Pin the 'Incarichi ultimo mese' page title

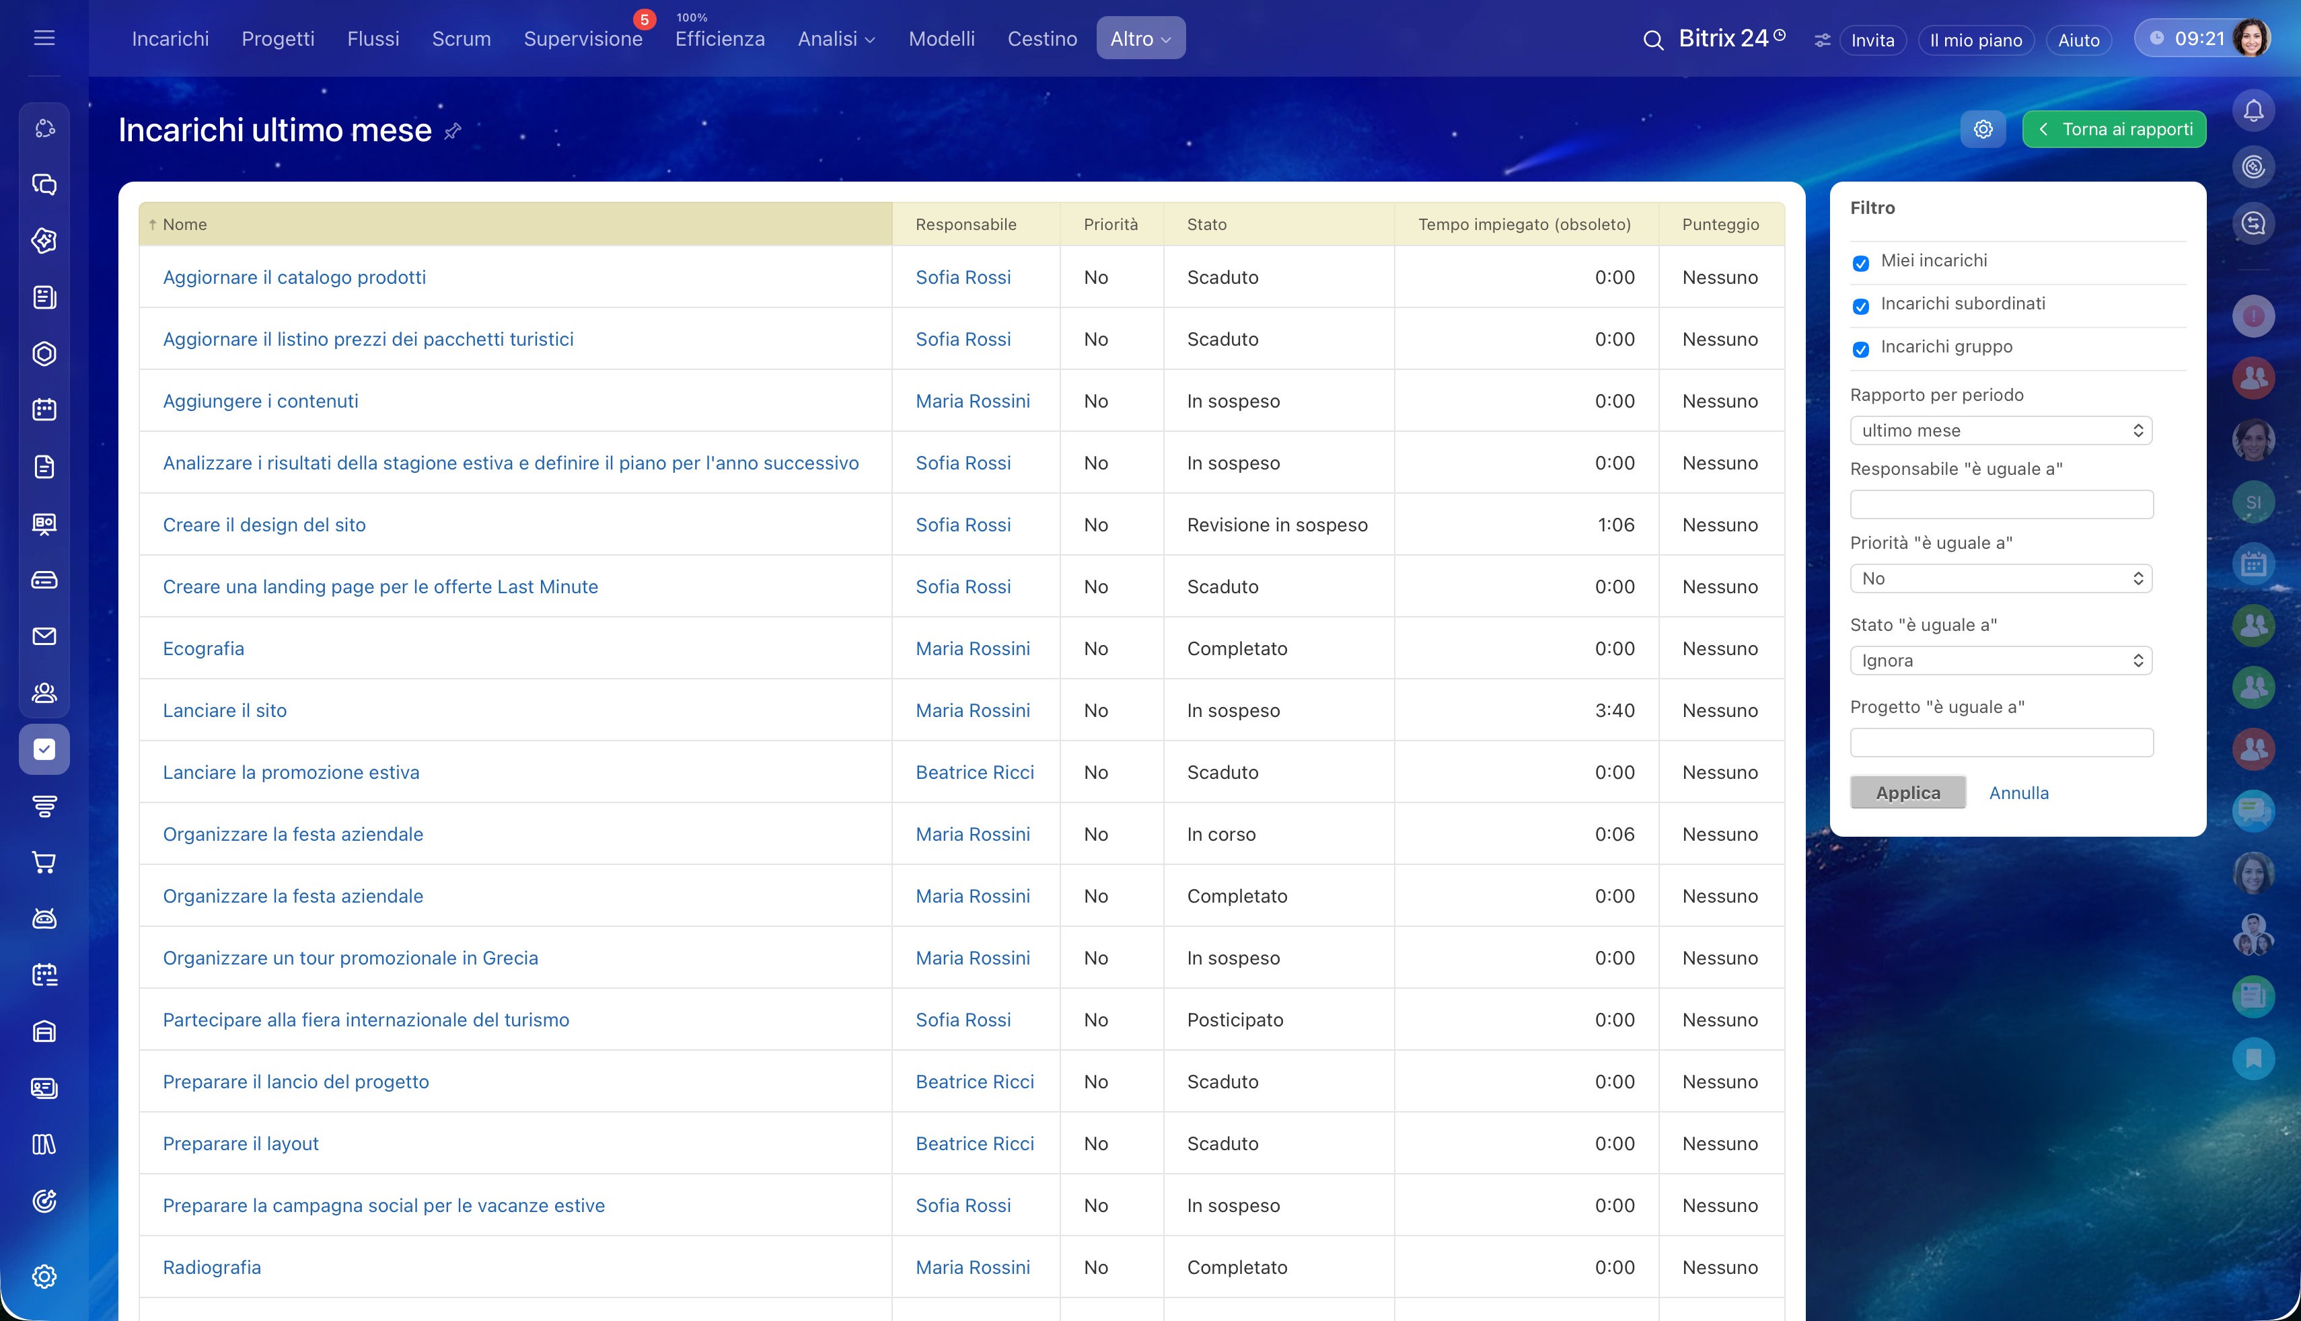453,132
